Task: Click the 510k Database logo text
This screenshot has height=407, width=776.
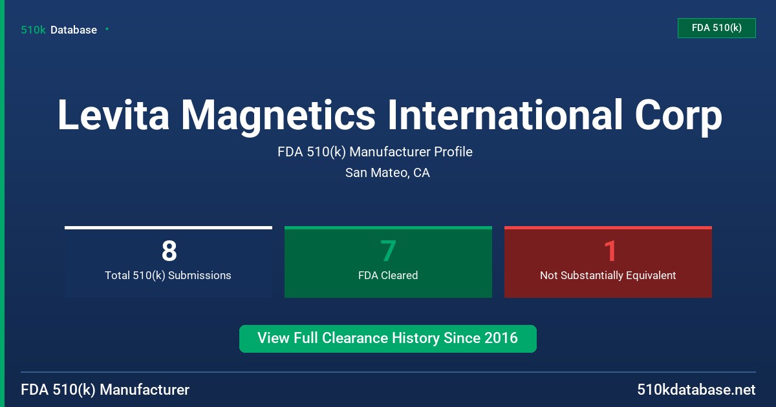Action: 59,30
